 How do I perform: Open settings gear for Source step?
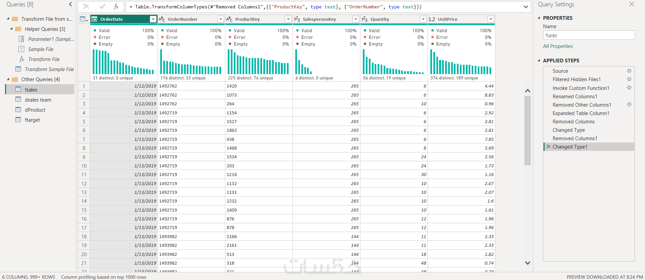(629, 71)
